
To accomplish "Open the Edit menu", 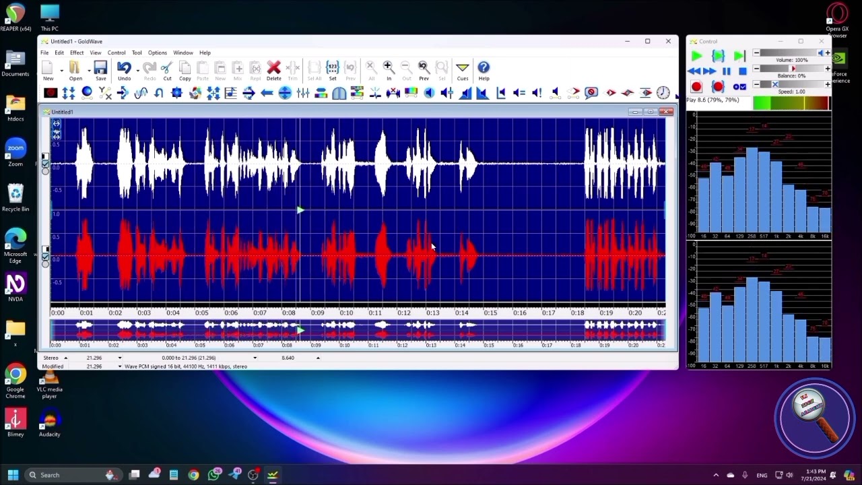I will click(59, 53).
